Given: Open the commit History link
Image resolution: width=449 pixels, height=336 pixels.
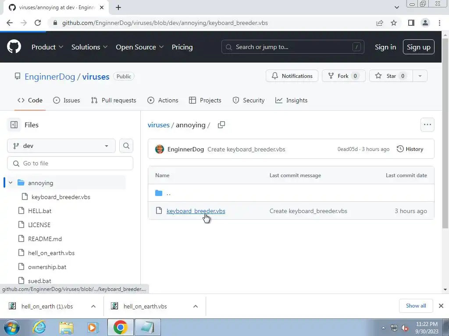Looking at the screenshot, I should pos(410,149).
